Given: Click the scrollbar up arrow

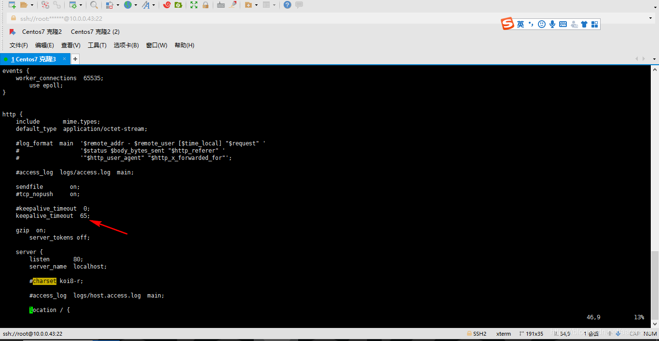Looking at the screenshot, I should [655, 70].
